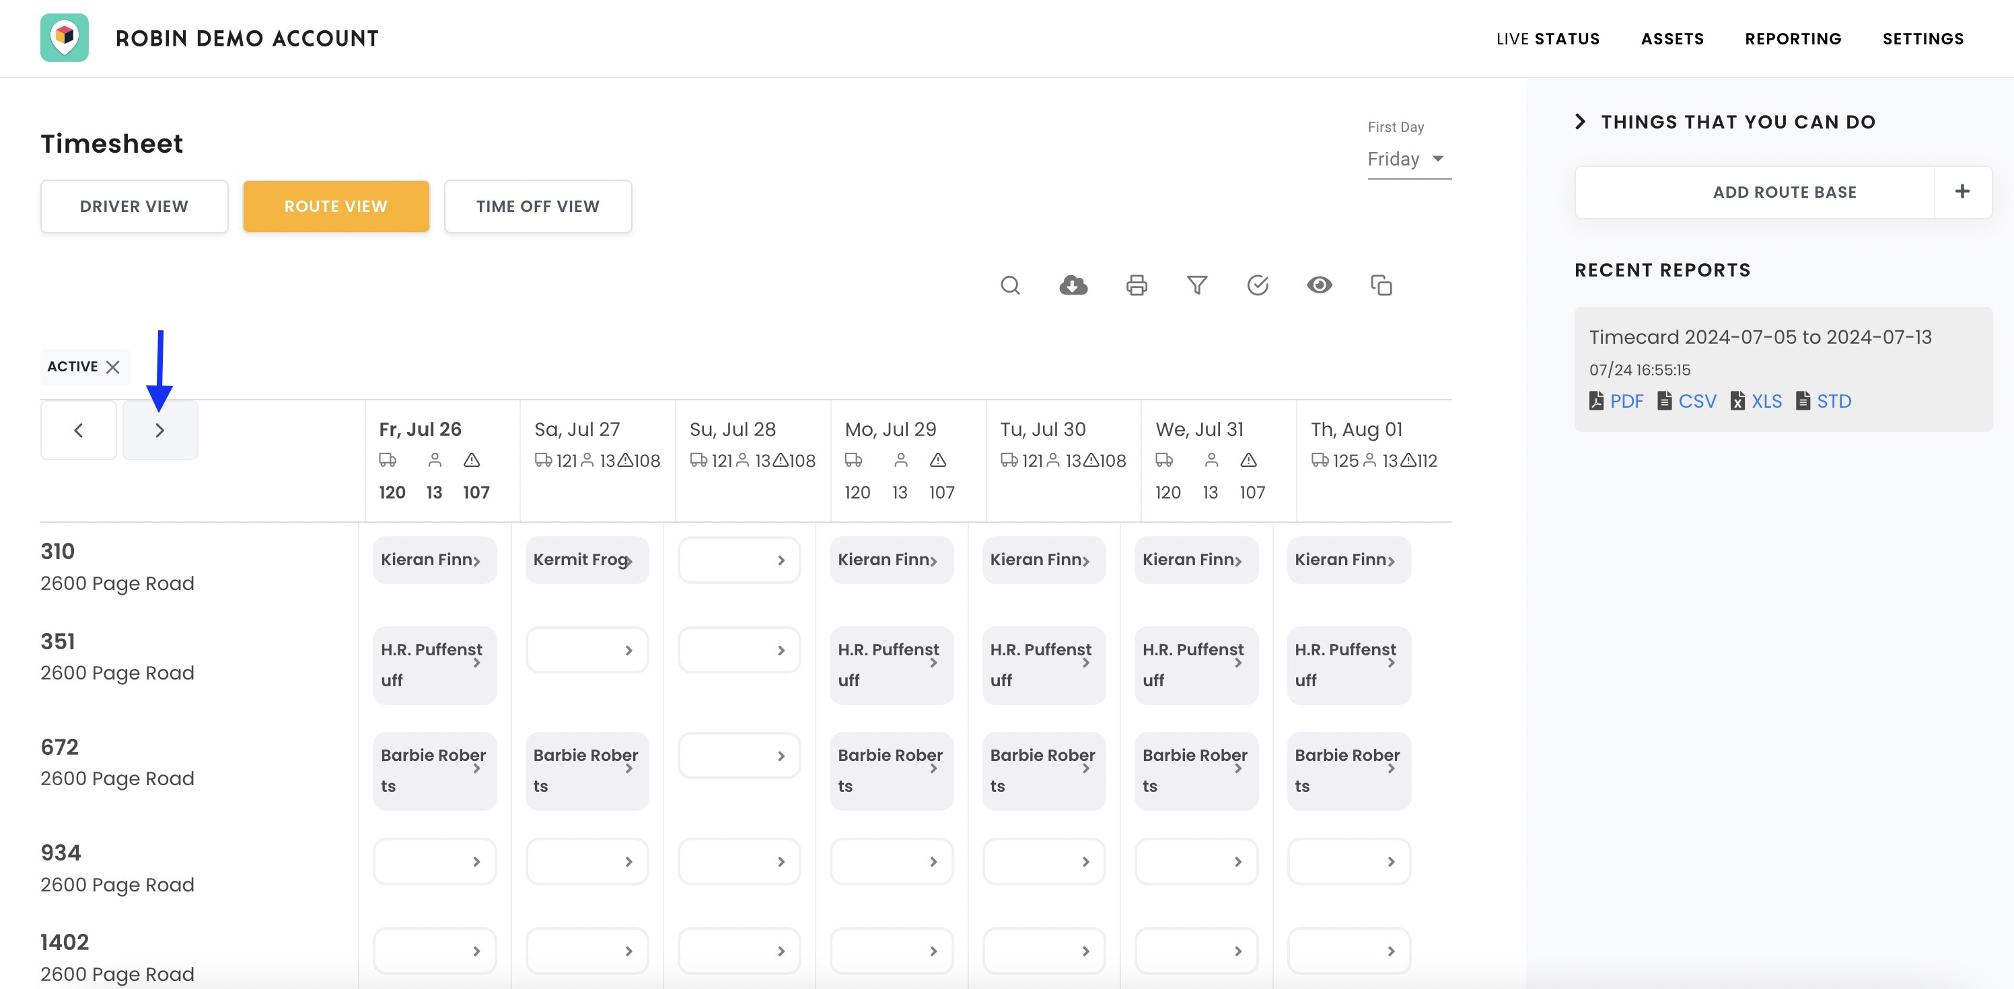2014x989 pixels.
Task: Expand Things That You Can Do section
Action: pos(1725,122)
